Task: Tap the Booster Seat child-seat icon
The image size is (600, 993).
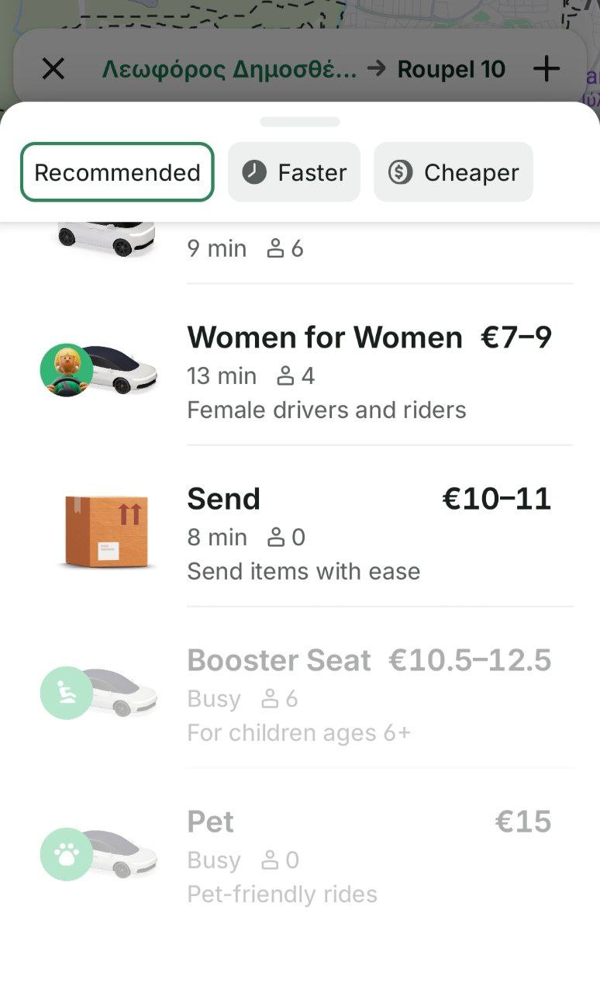Action: tap(67, 693)
